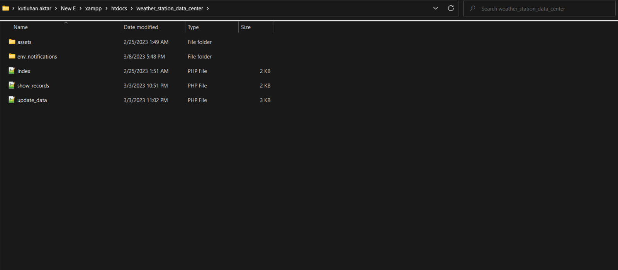
Task: Click the refresh icon in address bar
Action: pos(451,8)
